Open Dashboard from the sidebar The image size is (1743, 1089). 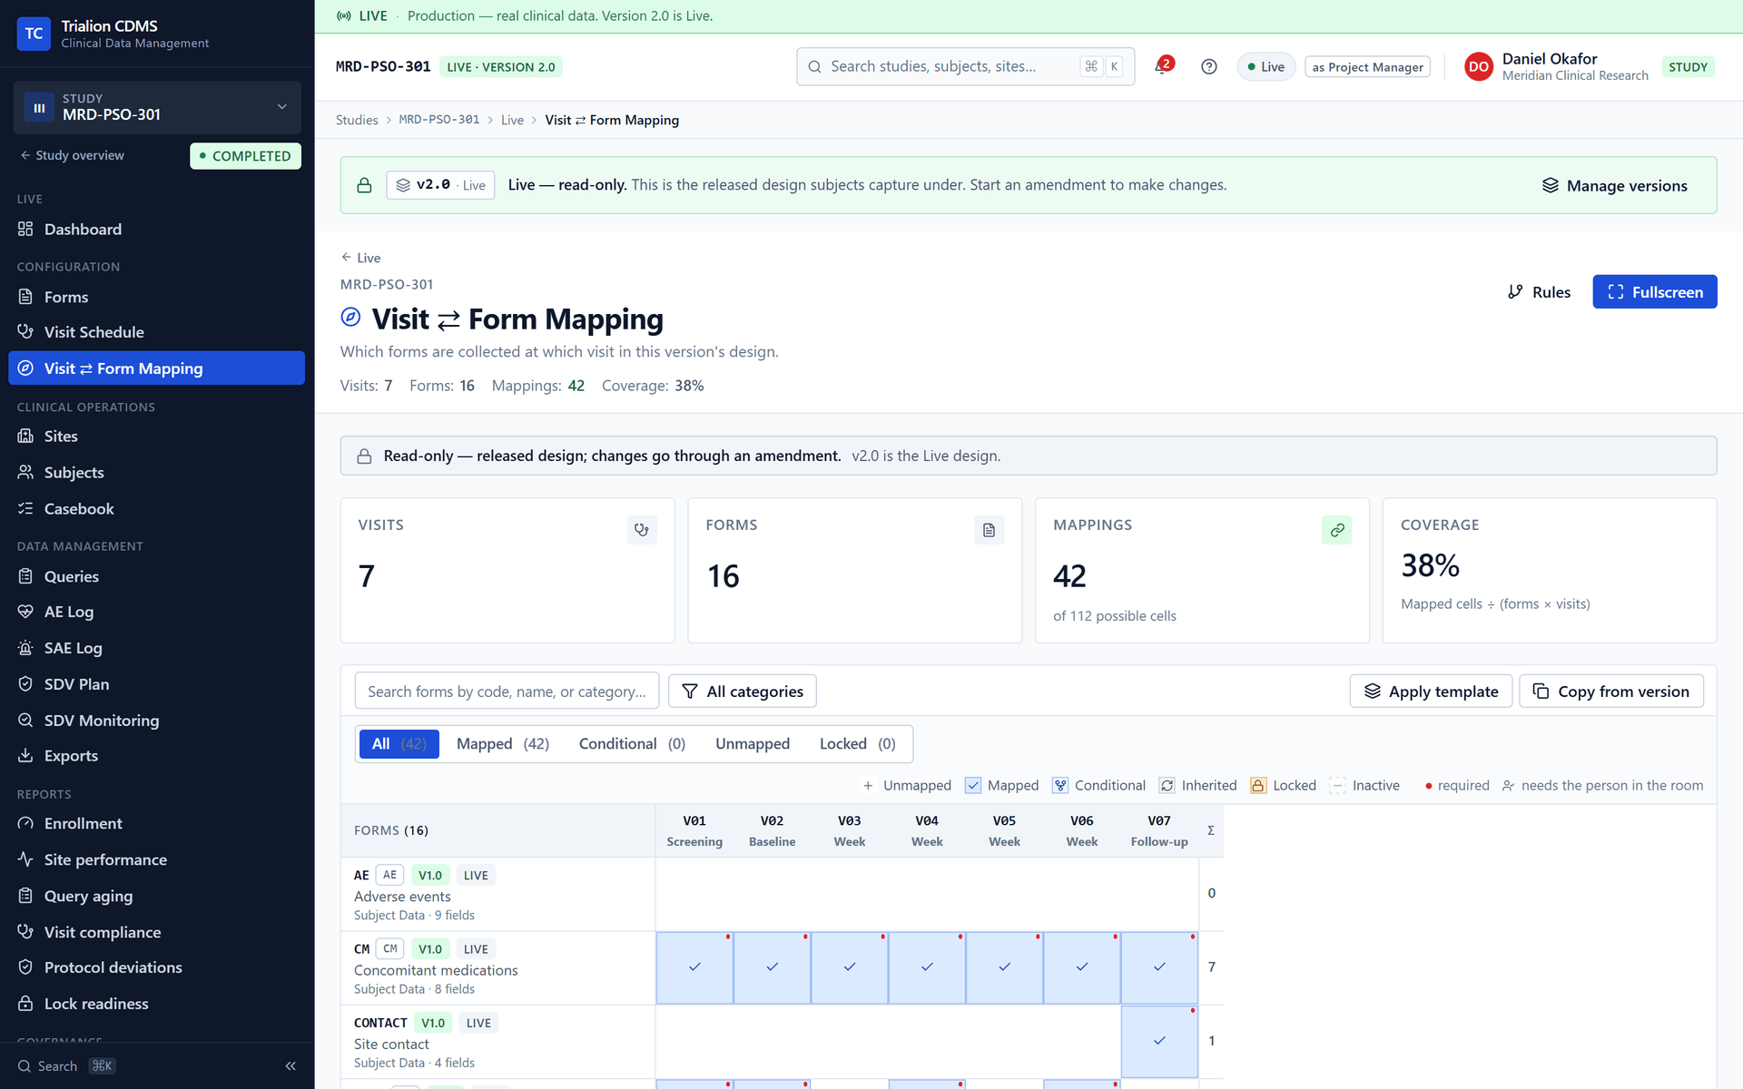[156, 230]
